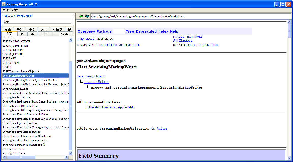Go to PREV CLASS

pos(86,39)
